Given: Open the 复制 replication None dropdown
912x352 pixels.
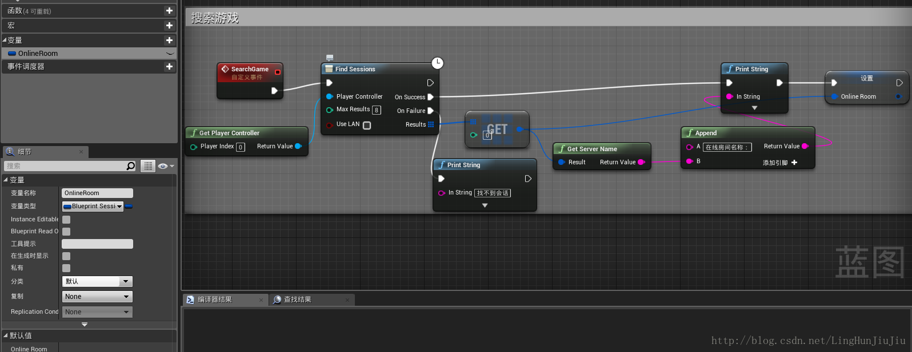Looking at the screenshot, I should coord(97,297).
